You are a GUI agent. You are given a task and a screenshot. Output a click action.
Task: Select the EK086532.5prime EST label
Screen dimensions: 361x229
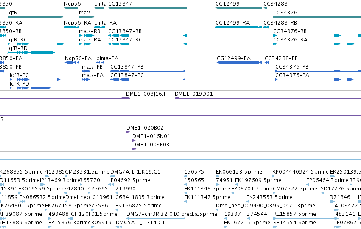point(42,197)
